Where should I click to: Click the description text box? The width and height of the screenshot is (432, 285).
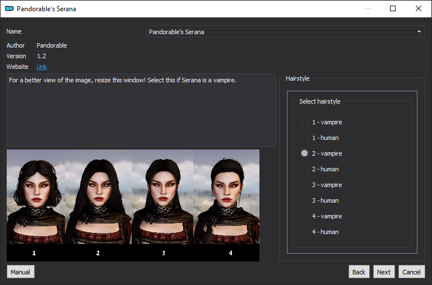tap(141, 110)
